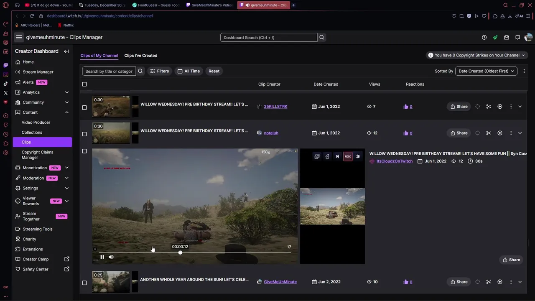
Task: Share the expanded clip in details panel
Action: pos(511,260)
